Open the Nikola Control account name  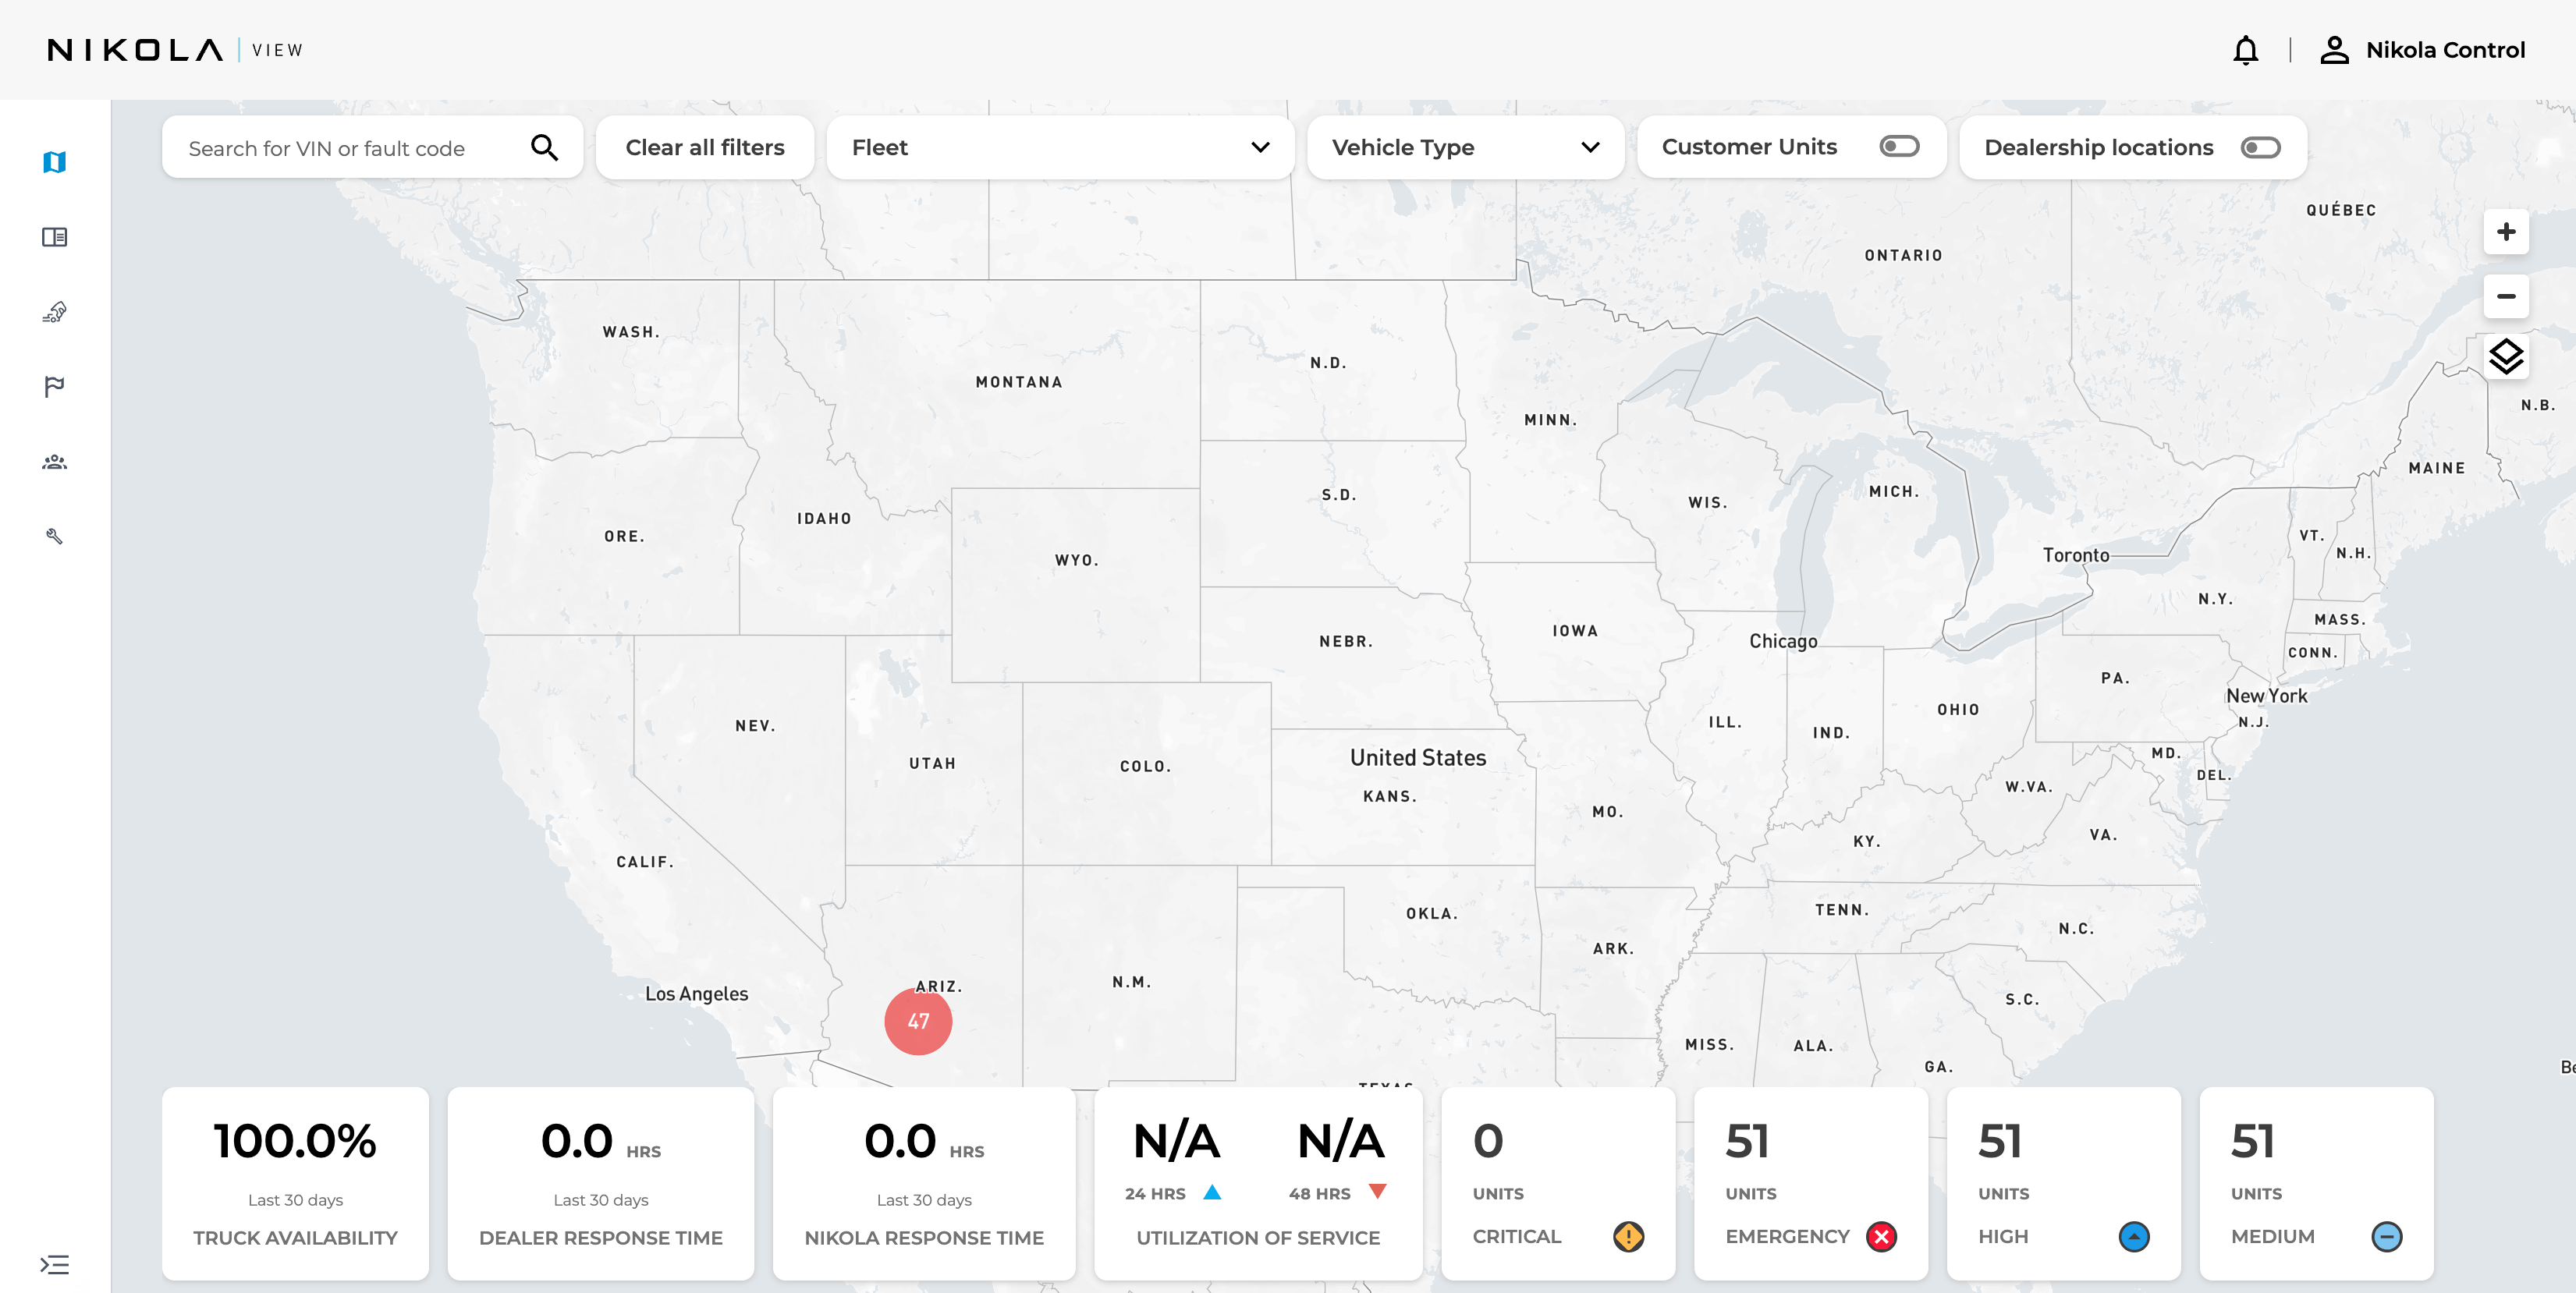[2445, 50]
